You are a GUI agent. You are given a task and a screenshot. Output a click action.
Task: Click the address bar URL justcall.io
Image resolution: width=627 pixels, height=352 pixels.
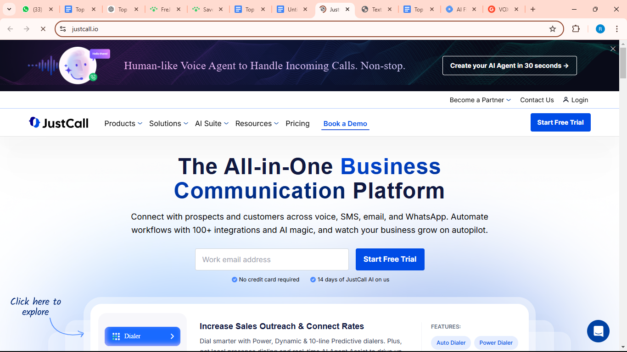coord(85,29)
